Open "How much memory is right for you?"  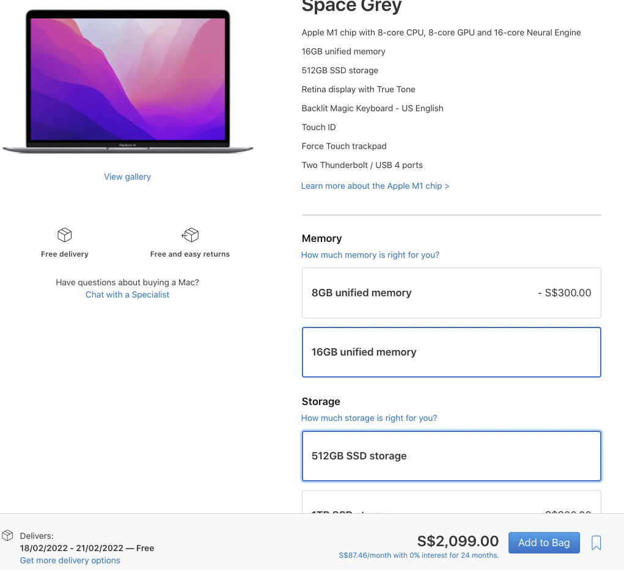click(x=370, y=255)
